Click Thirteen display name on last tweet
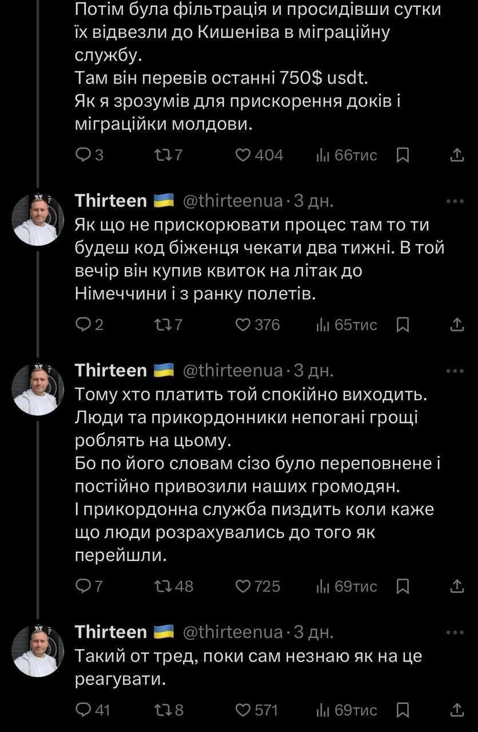 pyautogui.click(x=111, y=632)
